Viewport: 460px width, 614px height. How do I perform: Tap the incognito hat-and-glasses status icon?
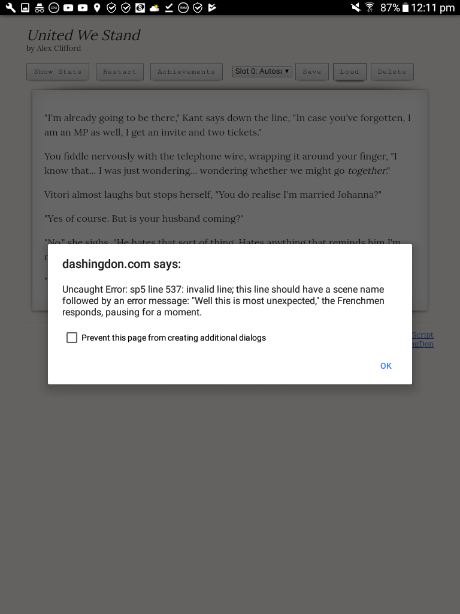39,7
